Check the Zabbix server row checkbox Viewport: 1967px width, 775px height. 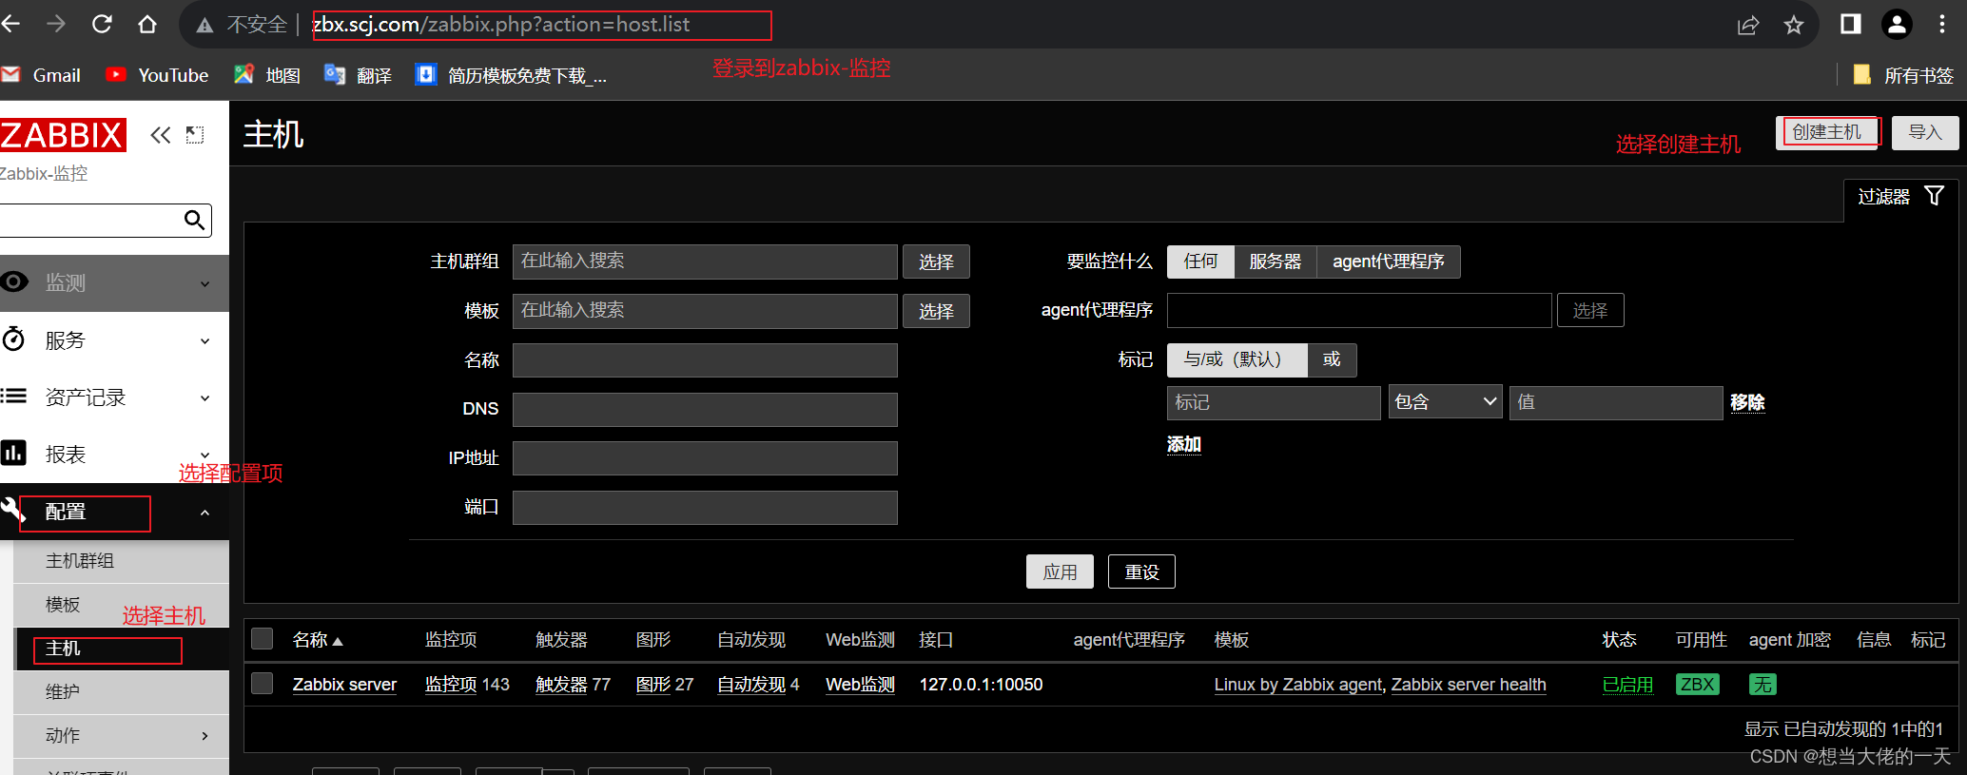point(263,684)
